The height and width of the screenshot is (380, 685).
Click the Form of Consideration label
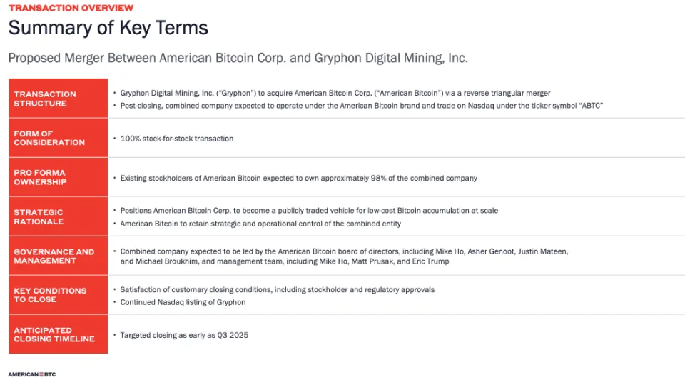coord(58,138)
